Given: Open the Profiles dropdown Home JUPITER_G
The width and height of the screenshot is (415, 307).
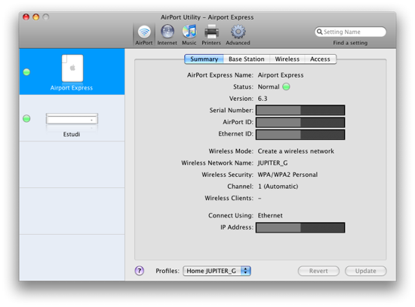Looking at the screenshot, I should pyautogui.click(x=217, y=271).
